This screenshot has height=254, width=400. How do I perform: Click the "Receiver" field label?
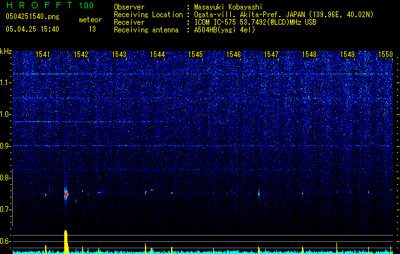click(129, 22)
